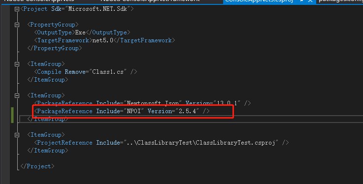The width and height of the screenshot is (363, 184).
Task: Click the opening OutputType tag
Action: coord(55,32)
